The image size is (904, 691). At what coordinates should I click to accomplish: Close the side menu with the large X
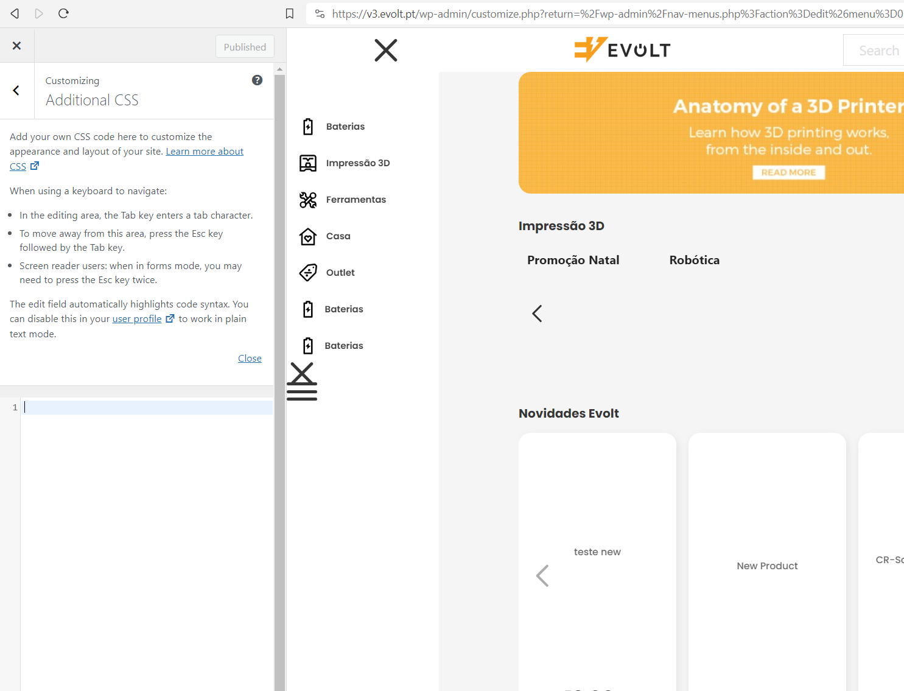(386, 50)
